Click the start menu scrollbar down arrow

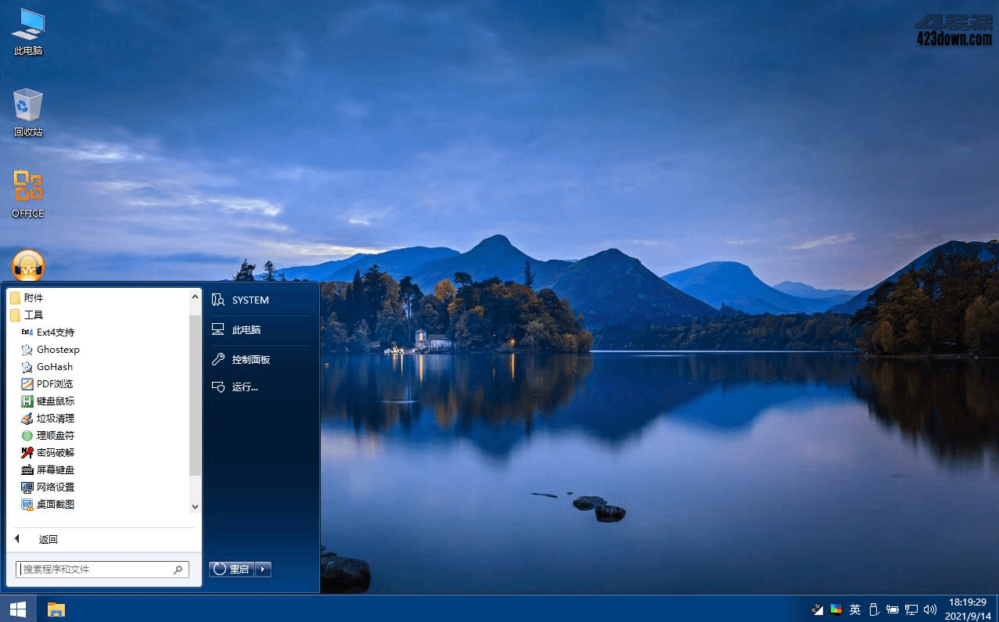coord(196,507)
